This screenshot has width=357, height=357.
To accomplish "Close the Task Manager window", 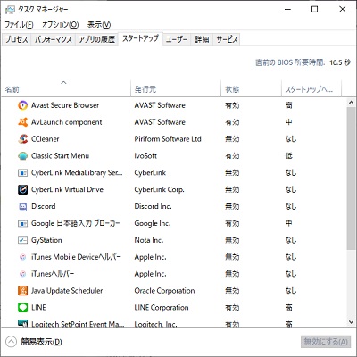I will (342, 10).
